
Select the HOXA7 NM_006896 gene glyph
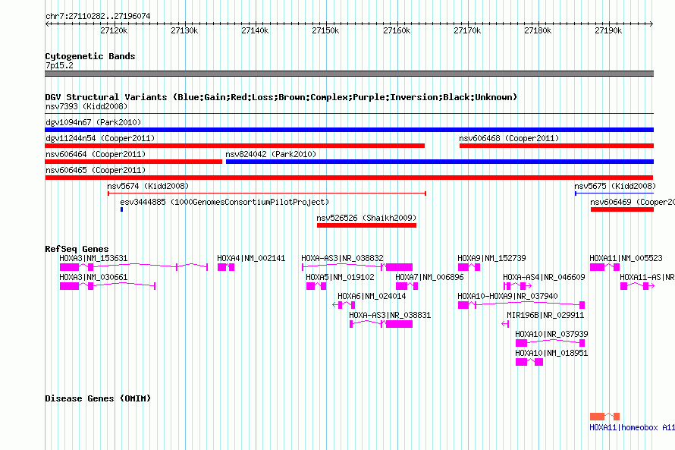[x=407, y=286]
